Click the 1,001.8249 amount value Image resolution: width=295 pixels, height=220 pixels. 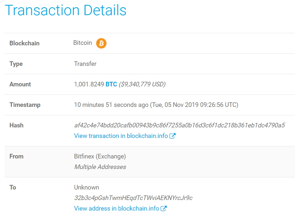point(89,84)
